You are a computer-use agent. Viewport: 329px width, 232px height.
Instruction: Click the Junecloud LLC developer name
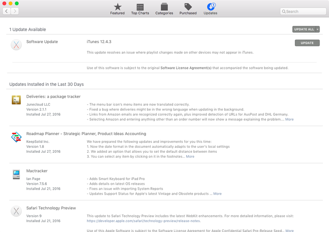click(38, 104)
